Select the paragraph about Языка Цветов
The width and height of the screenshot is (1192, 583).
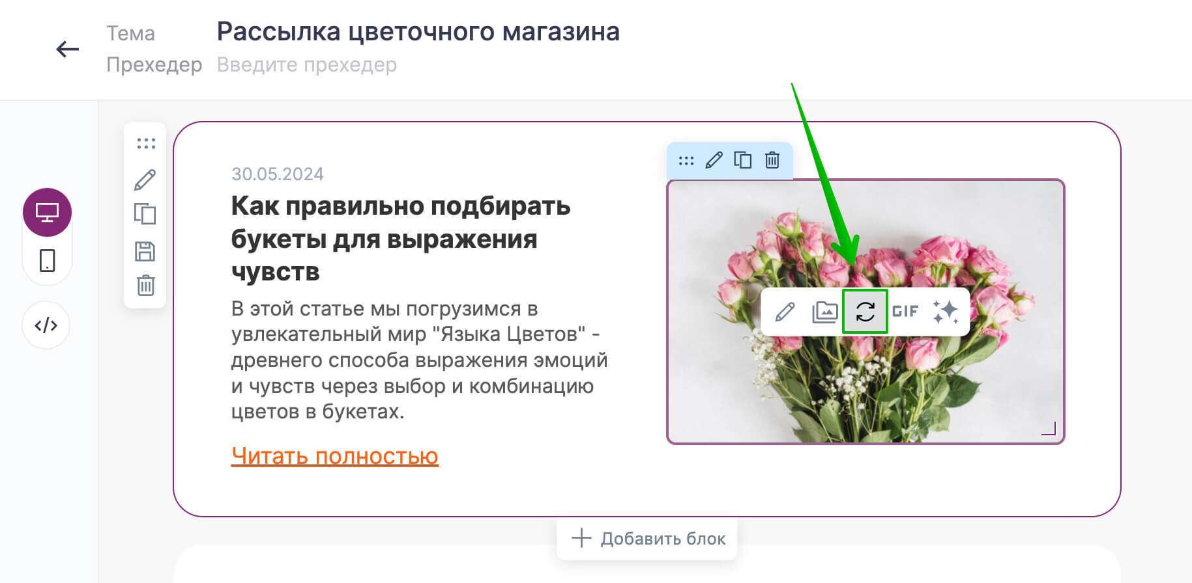click(420, 360)
